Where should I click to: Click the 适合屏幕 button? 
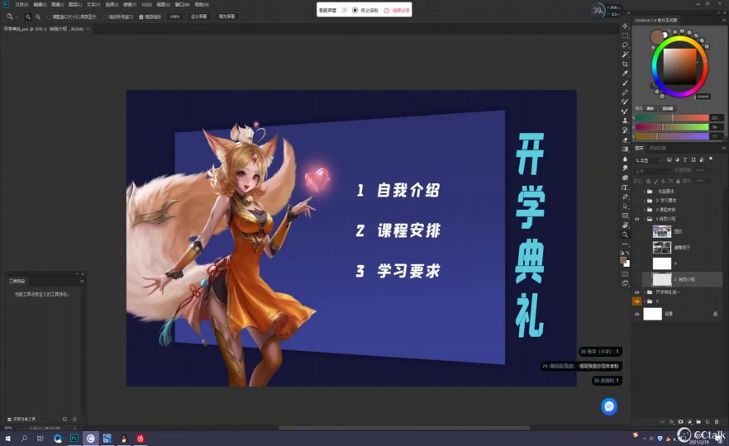click(x=198, y=17)
